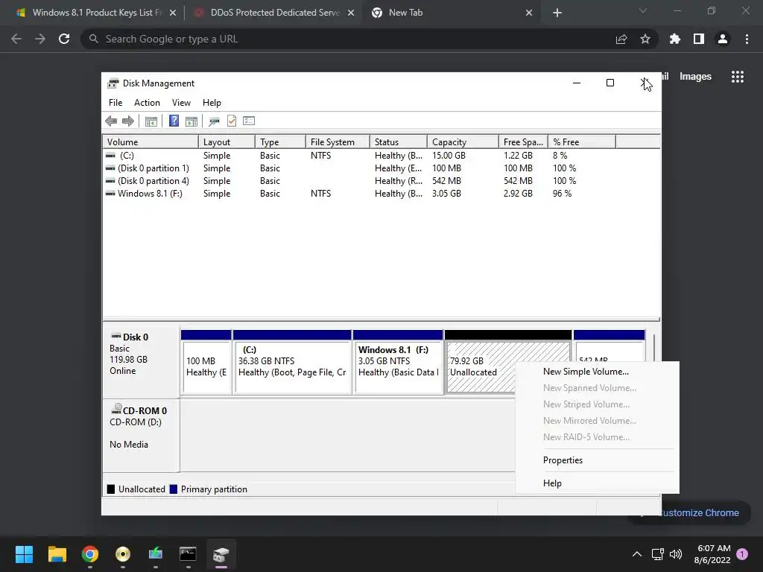The image size is (763, 572).
Task: Click the volume speaker tray icon
Action: point(676,554)
